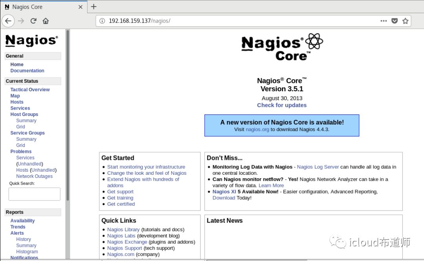Open the site information icon in address bar
Viewport: 424px width, 261px height.
tap(102, 21)
